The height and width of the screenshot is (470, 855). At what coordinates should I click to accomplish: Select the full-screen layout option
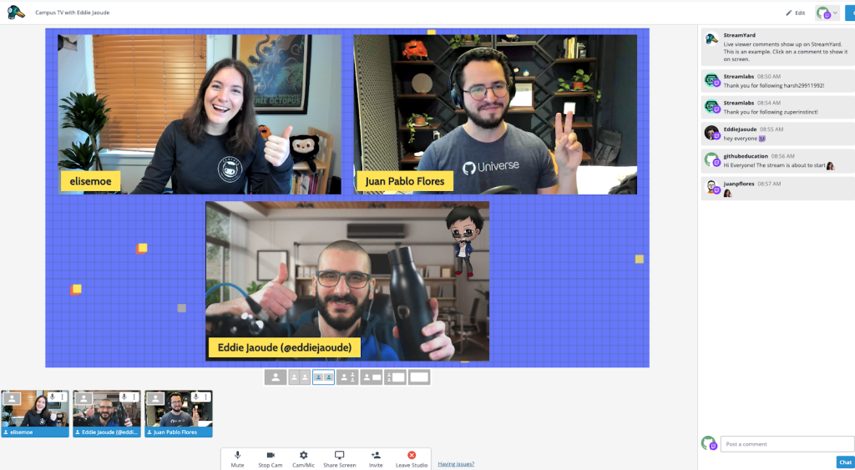tap(419, 377)
